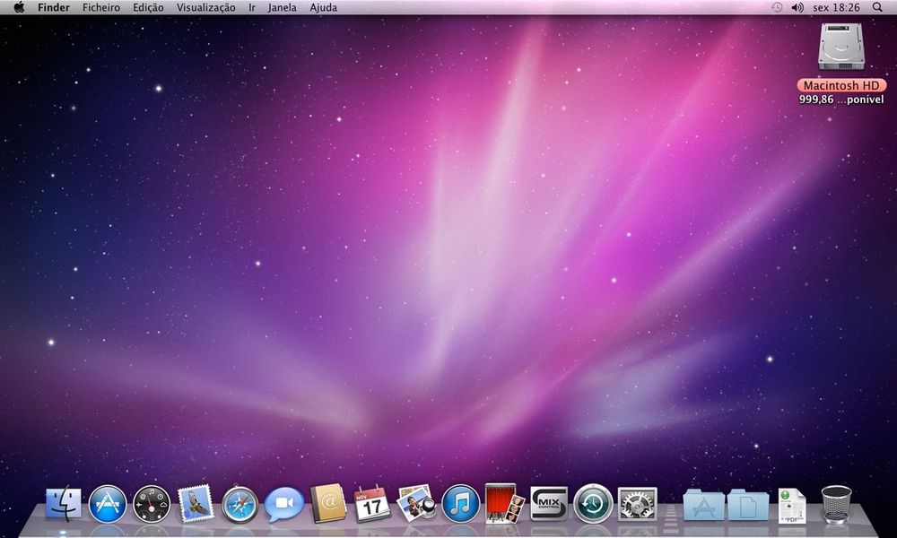Open the Address Book icon
This screenshot has width=897, height=538.
(x=328, y=503)
